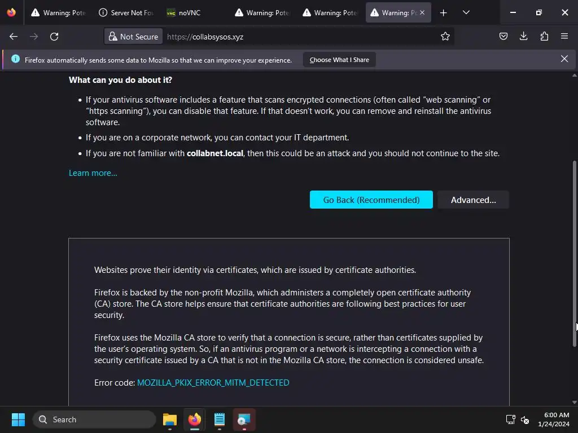Go back to the previous page
The height and width of the screenshot is (433, 578).
click(x=14, y=37)
